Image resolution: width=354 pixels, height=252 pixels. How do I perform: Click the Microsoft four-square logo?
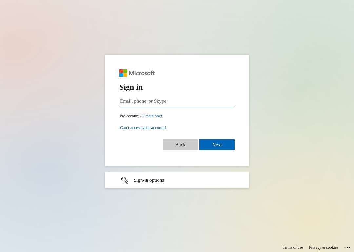123,73
